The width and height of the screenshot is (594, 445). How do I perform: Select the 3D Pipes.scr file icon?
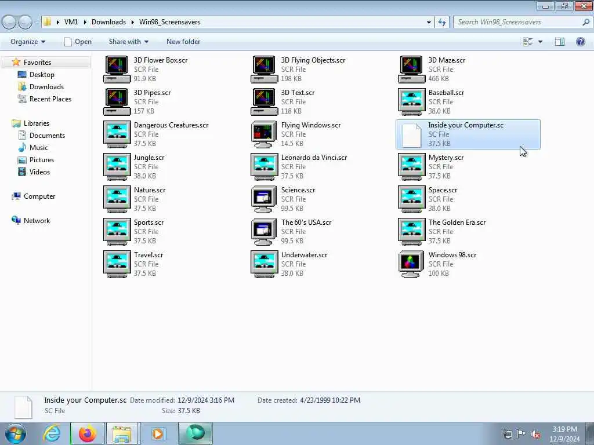pos(117,102)
